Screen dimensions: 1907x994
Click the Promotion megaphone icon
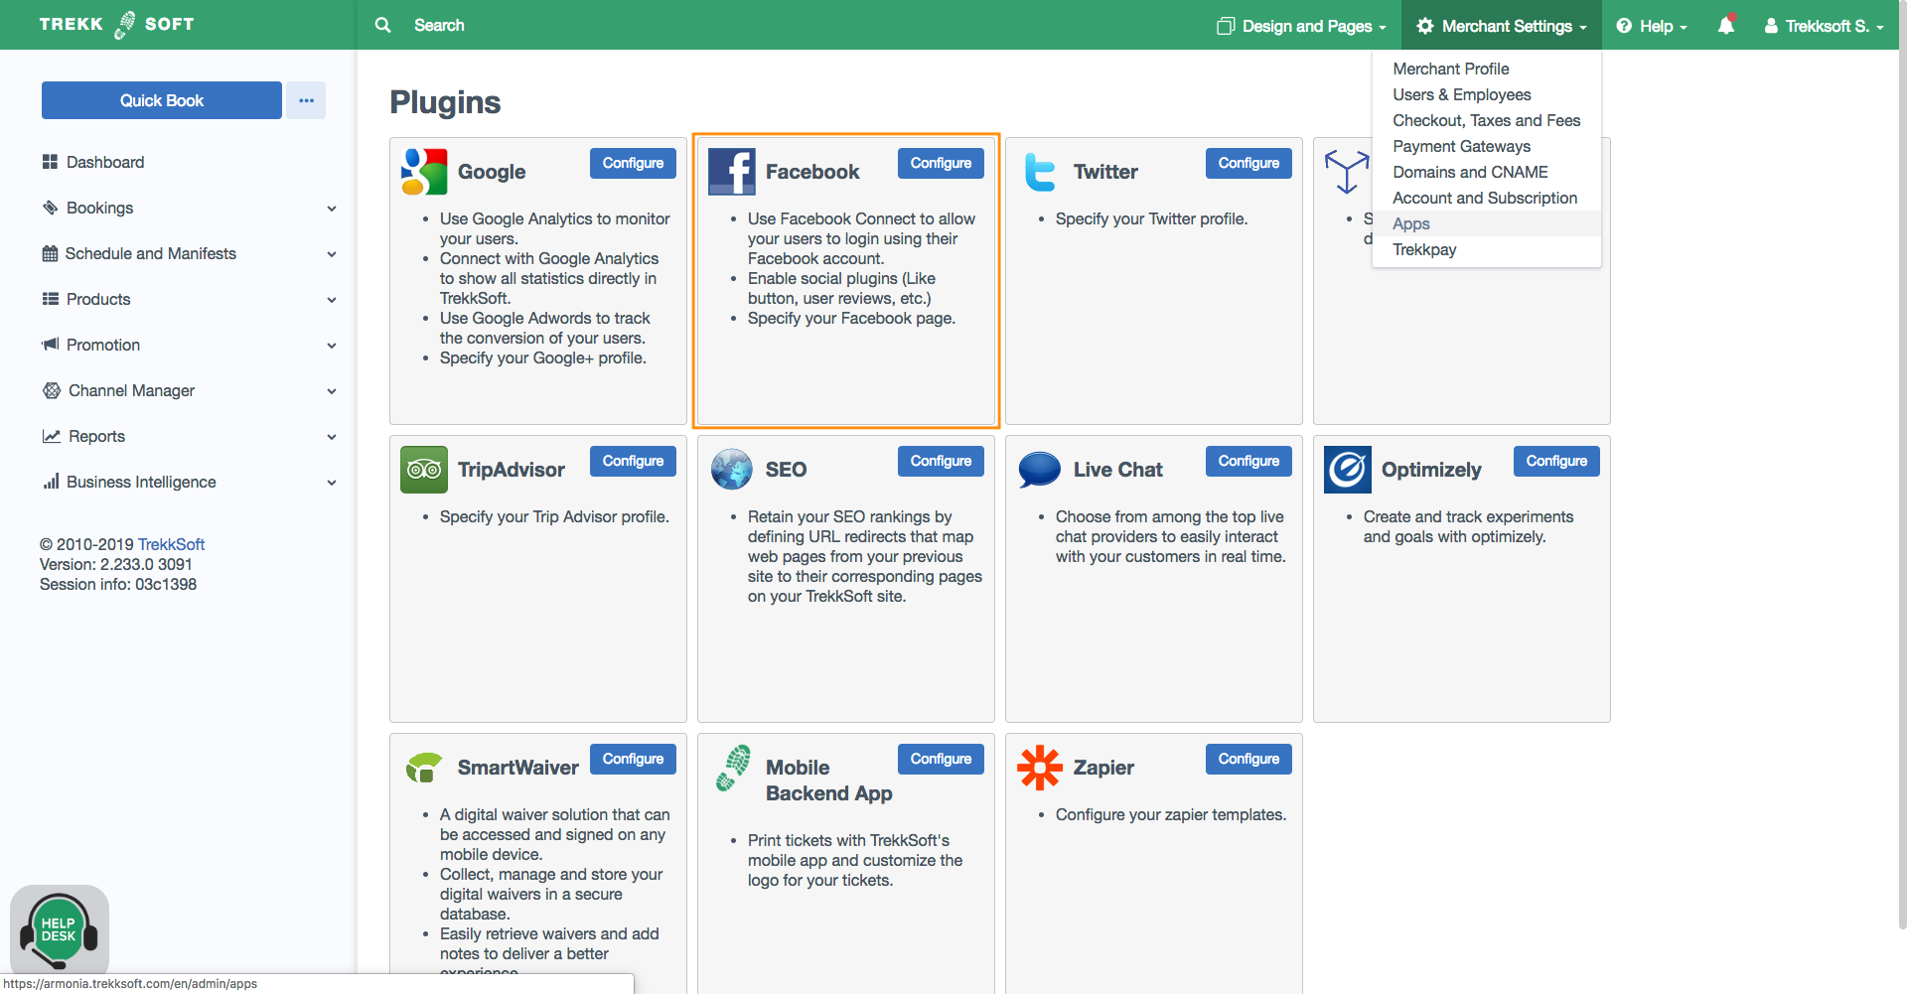click(x=50, y=345)
